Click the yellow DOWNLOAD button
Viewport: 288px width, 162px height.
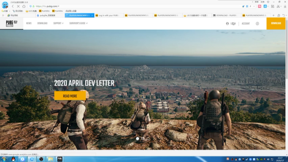click(x=276, y=23)
